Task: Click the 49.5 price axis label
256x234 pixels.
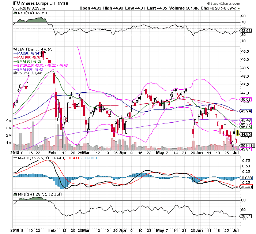Action: 245,52
